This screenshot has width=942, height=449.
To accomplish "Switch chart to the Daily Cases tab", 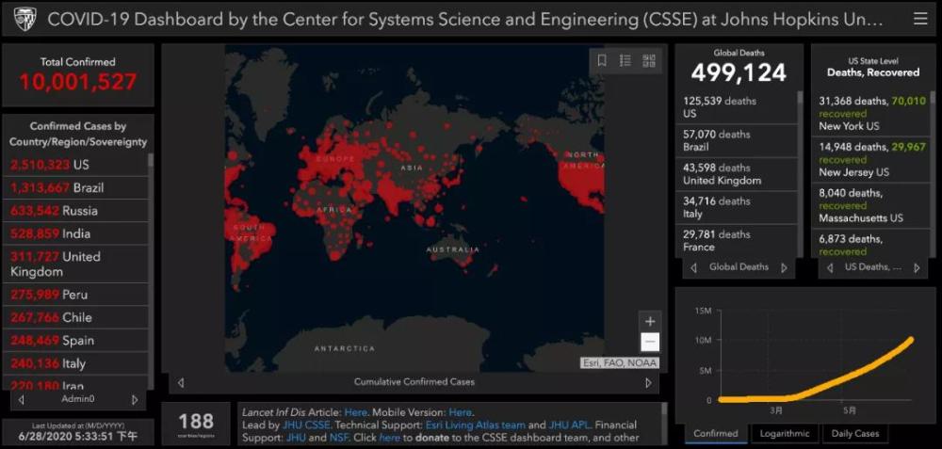I will coord(855,433).
